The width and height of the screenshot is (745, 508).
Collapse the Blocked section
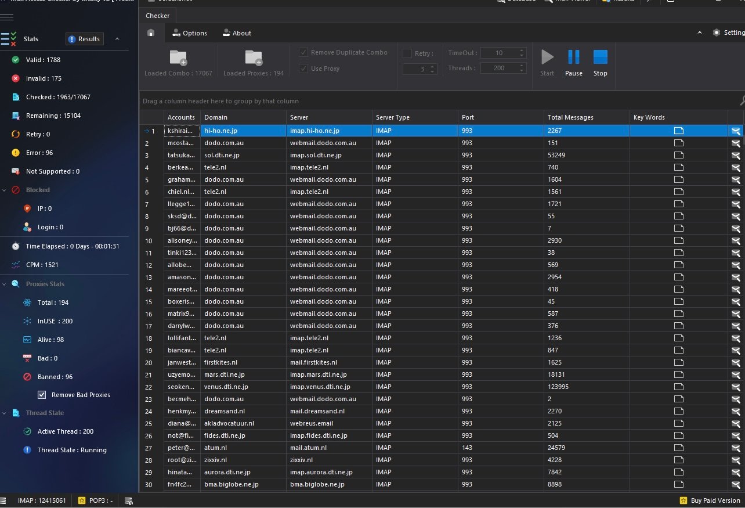(5, 190)
